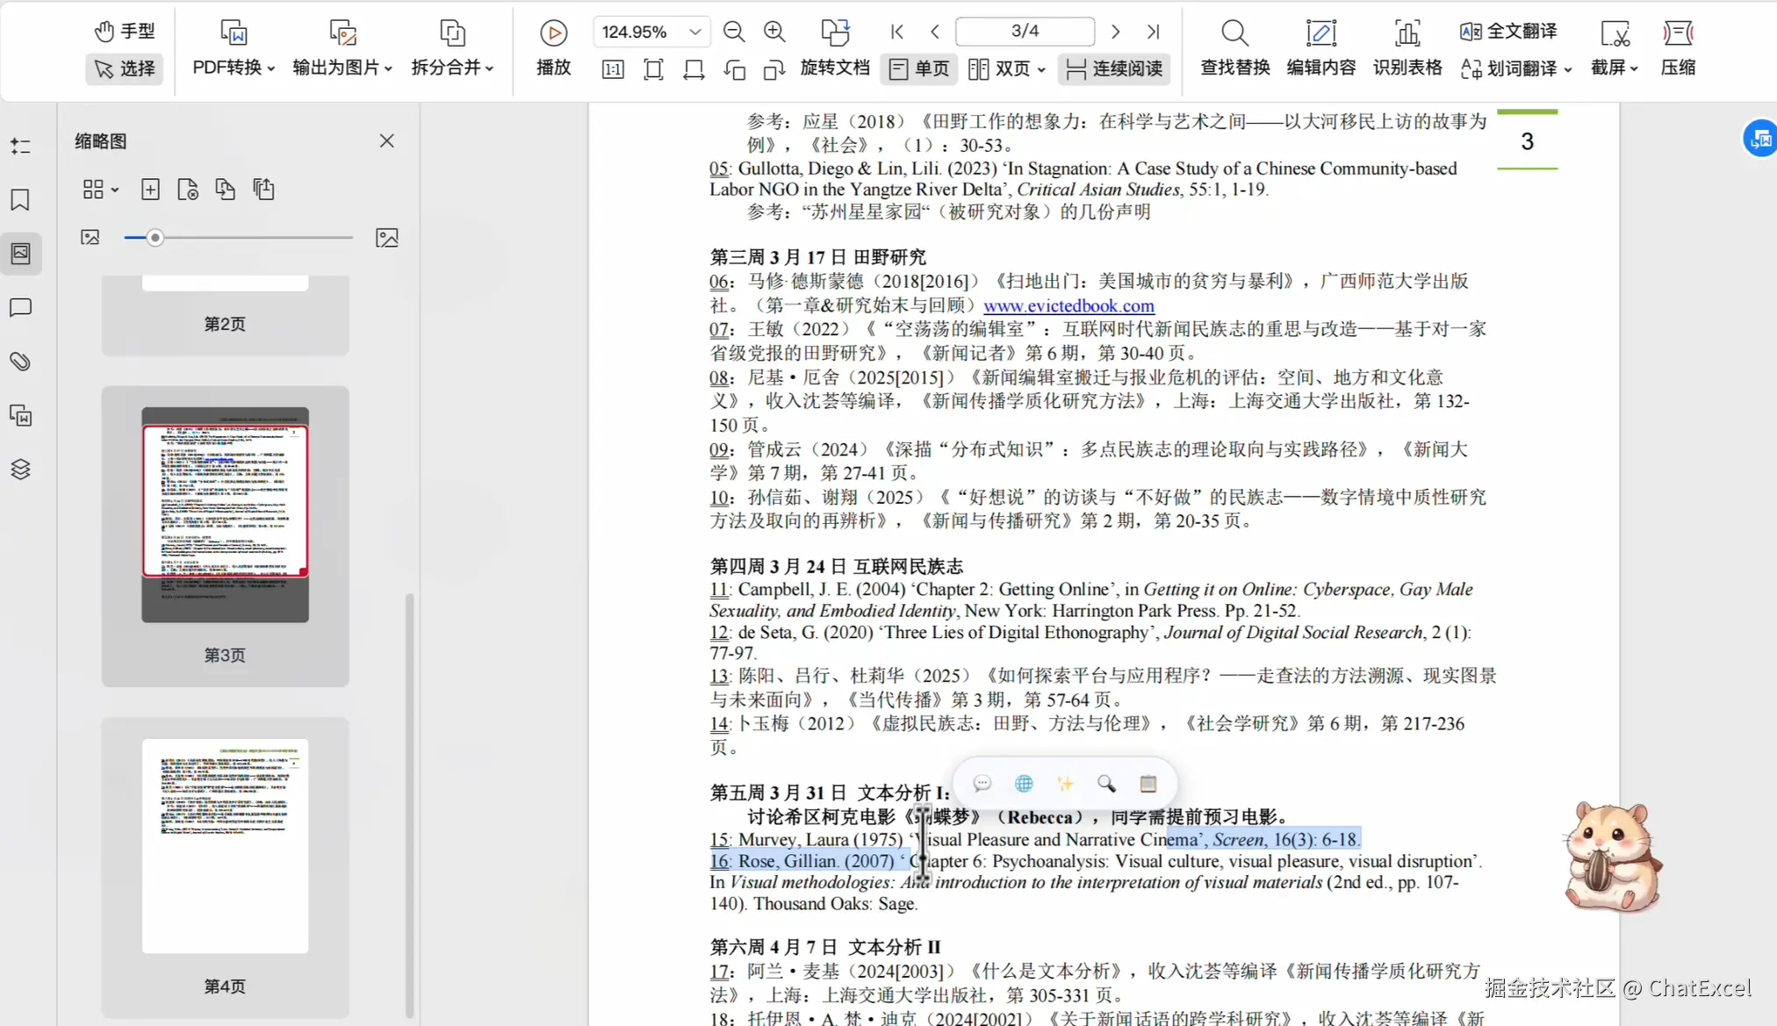Open the attachments paperclip panel

tap(20, 362)
